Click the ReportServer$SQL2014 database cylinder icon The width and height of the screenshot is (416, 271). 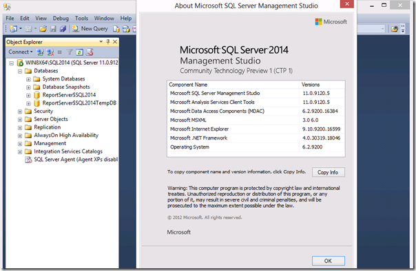[37, 95]
